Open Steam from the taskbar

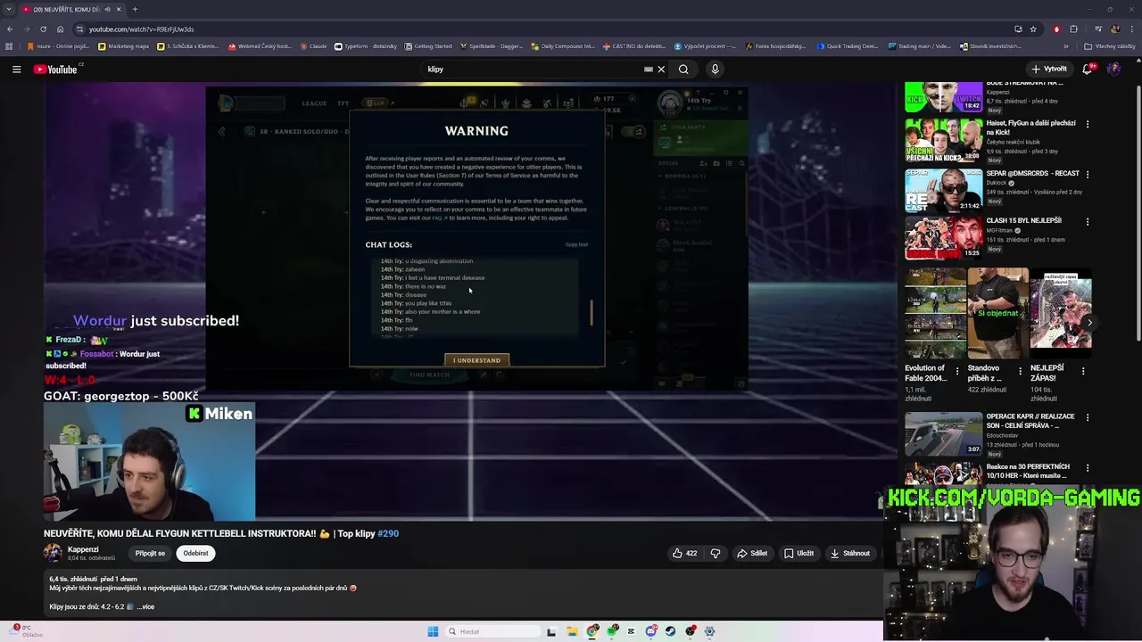pyautogui.click(x=670, y=631)
